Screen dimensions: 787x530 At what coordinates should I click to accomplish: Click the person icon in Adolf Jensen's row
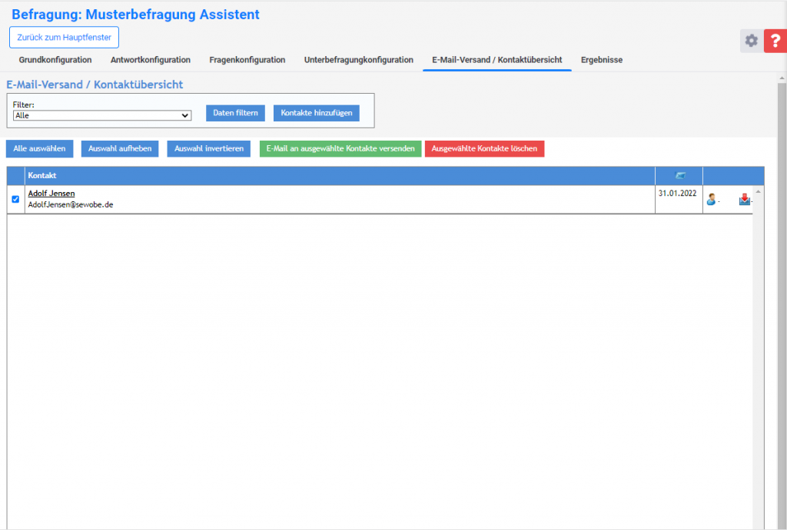click(x=711, y=200)
